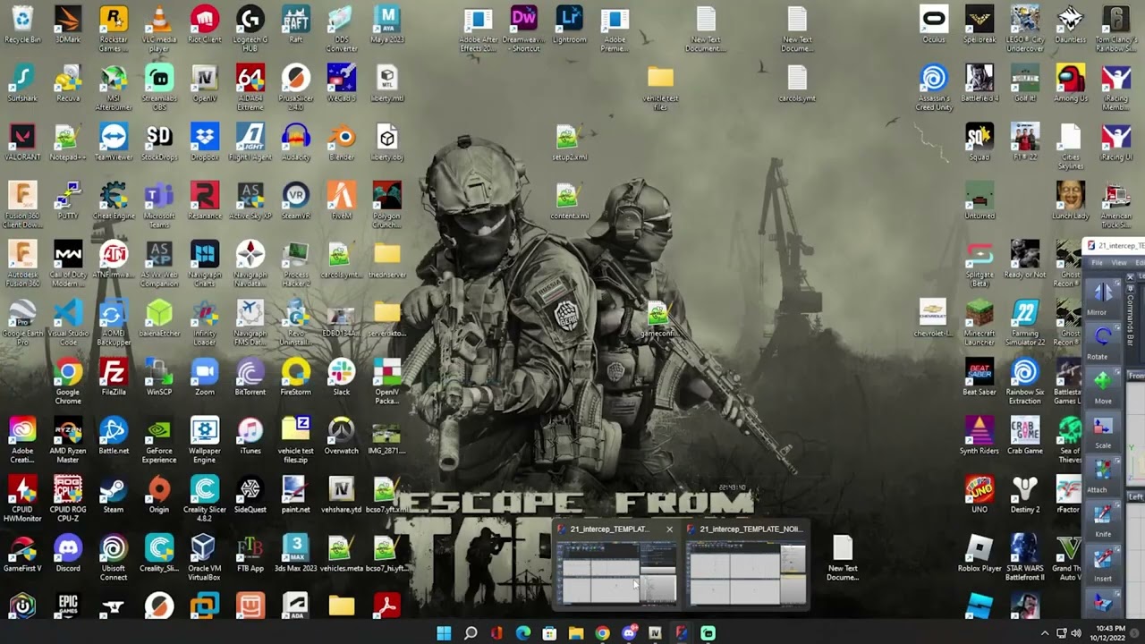Select the Wallpaper Engine shortcut

tap(205, 440)
